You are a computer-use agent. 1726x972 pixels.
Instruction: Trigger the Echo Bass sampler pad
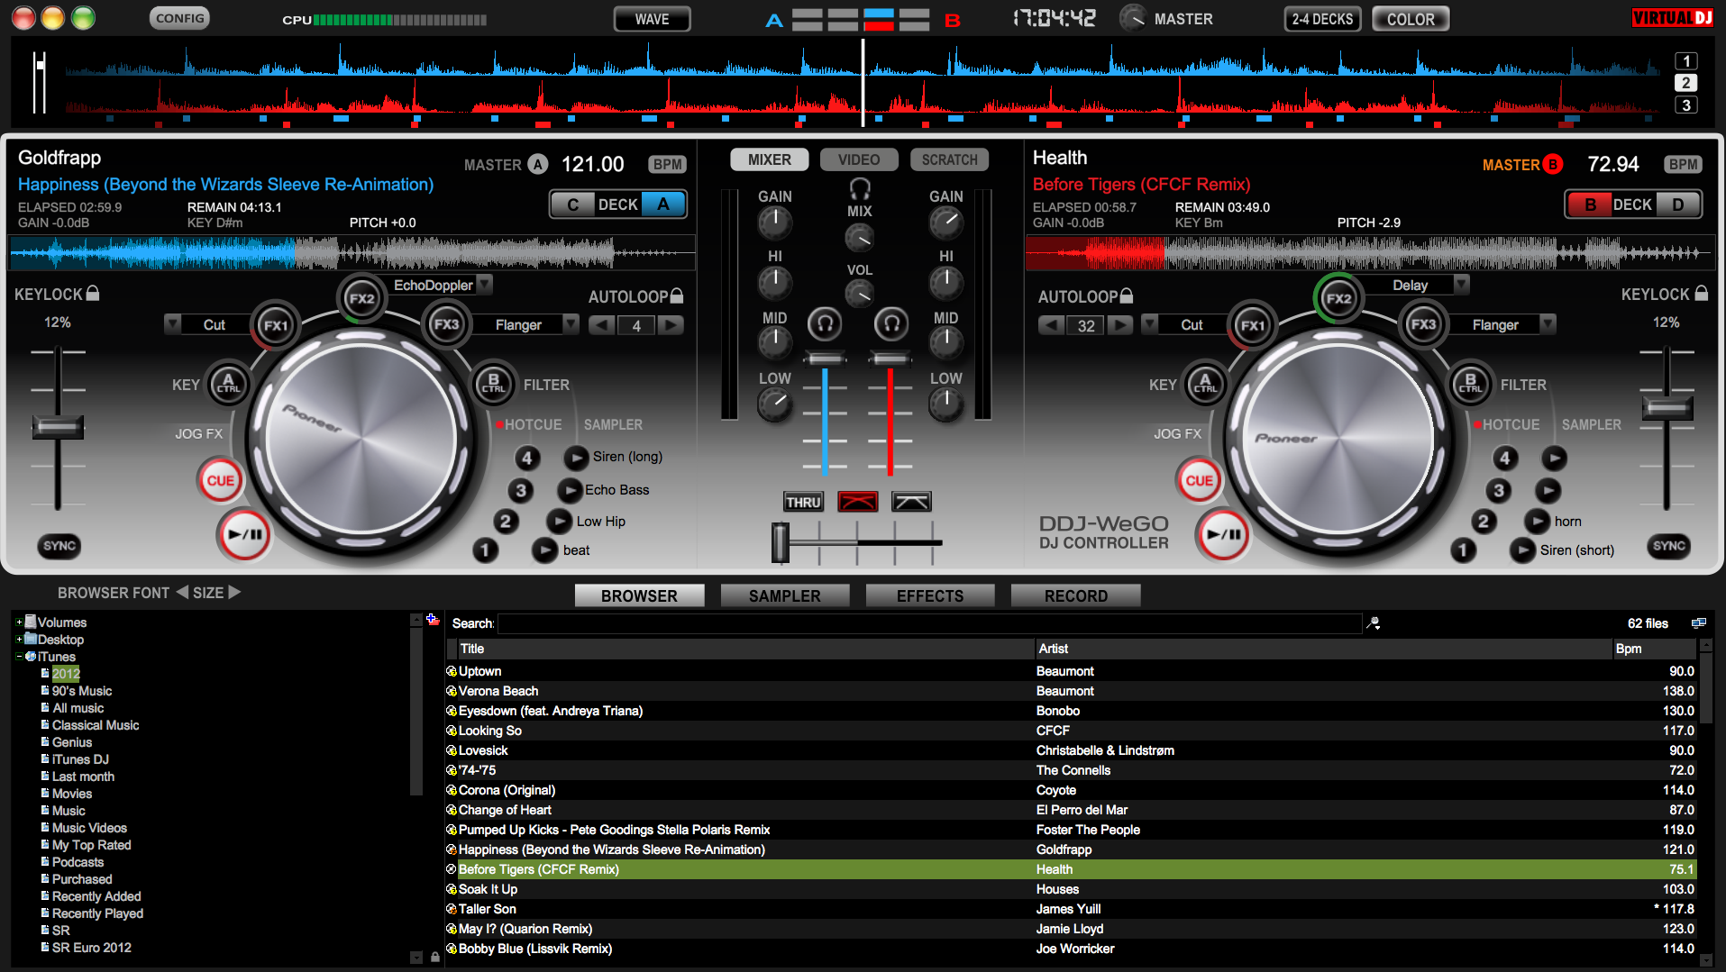pos(570,489)
